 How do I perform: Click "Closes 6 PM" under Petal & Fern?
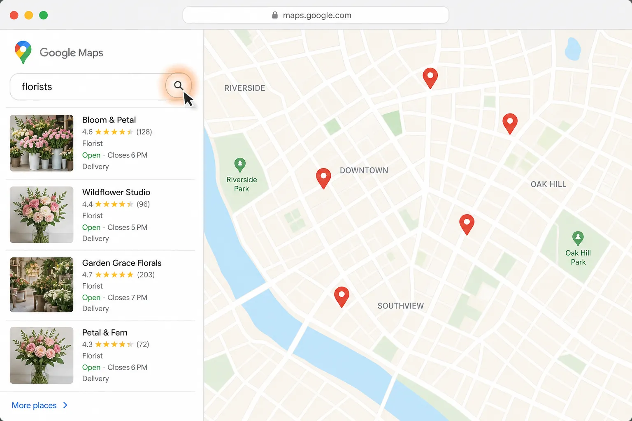coord(127,368)
